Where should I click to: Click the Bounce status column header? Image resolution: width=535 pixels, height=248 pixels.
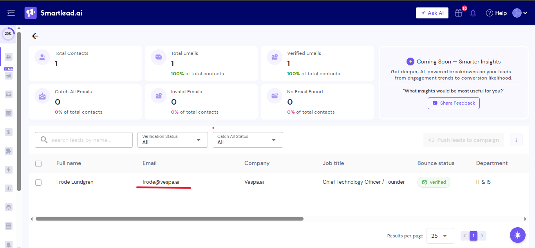coord(436,163)
